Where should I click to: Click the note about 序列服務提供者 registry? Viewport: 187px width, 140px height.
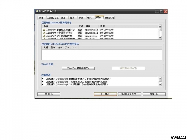(77, 82)
